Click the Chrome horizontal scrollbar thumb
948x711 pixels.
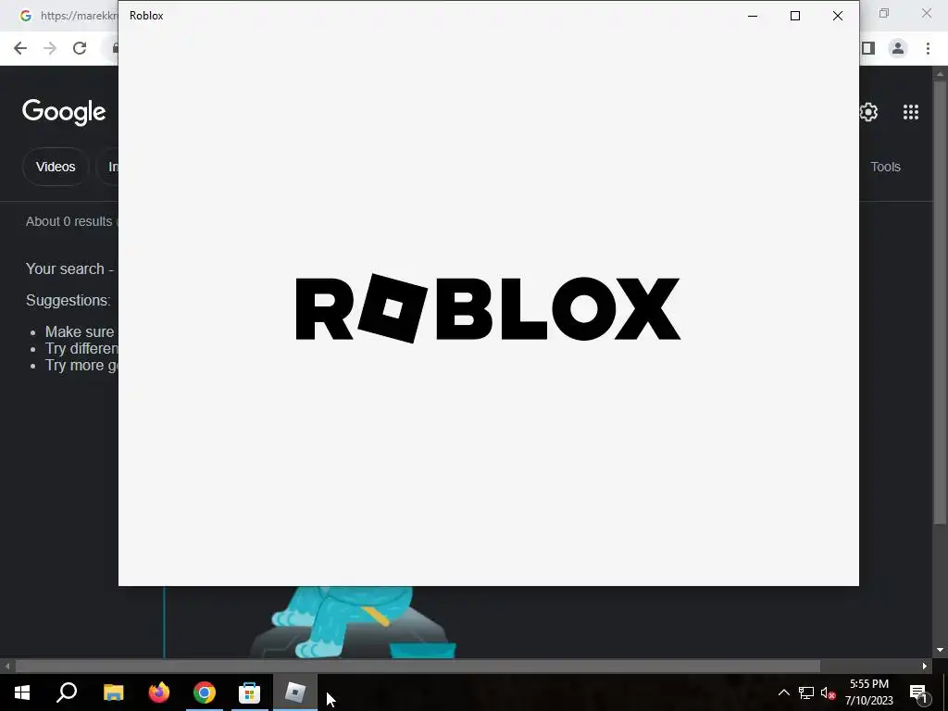point(418,666)
